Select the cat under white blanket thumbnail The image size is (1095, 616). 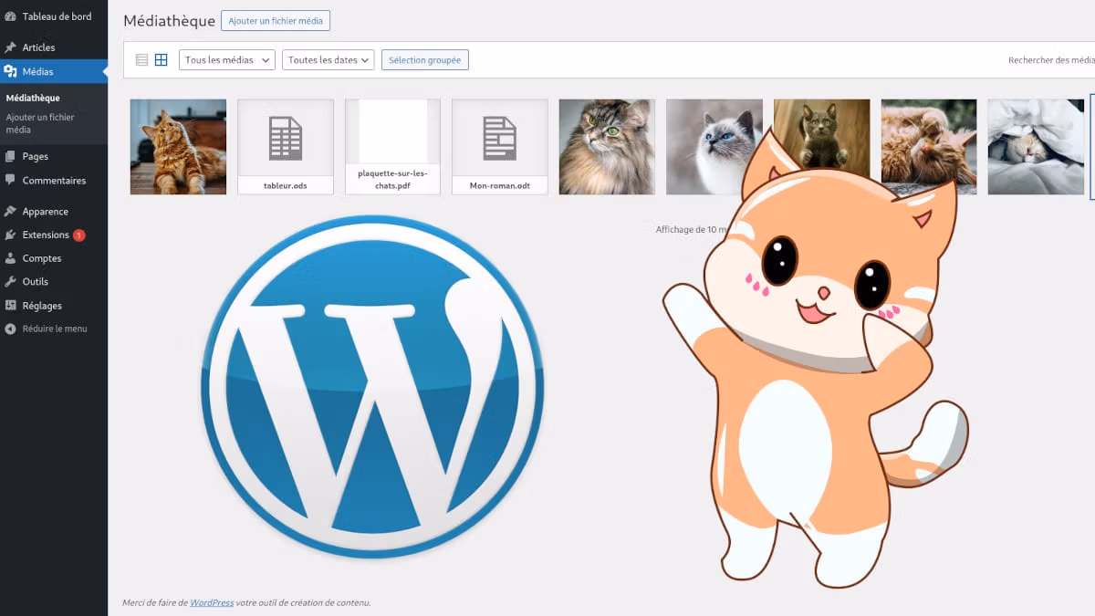(1036, 147)
